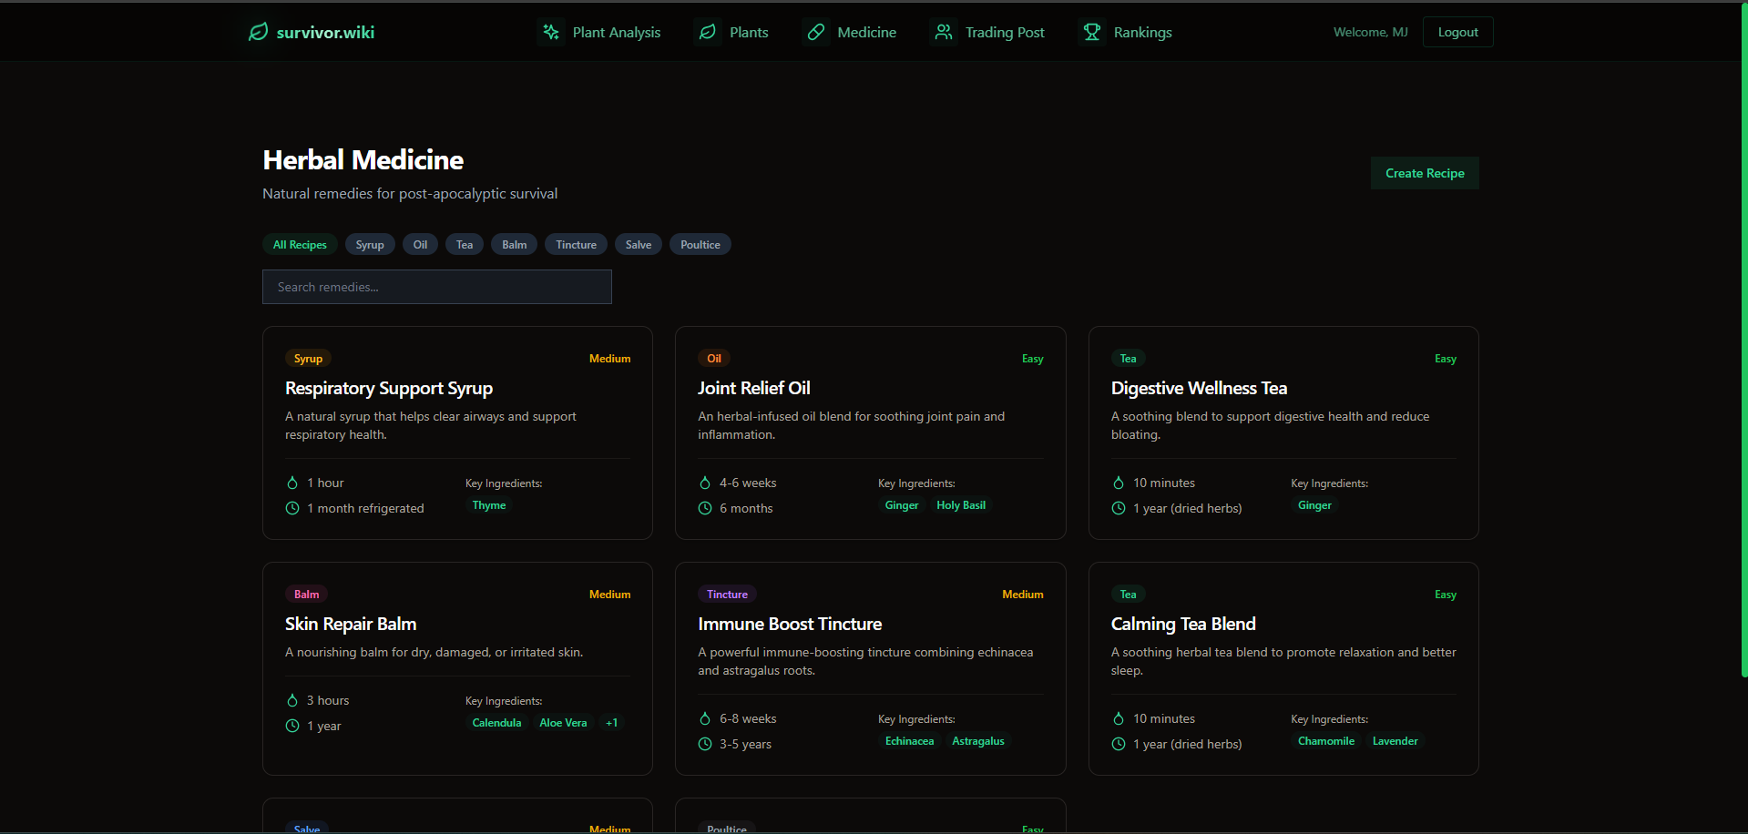Click the Lavender ingredient tag
The image size is (1748, 834).
[x=1395, y=741]
